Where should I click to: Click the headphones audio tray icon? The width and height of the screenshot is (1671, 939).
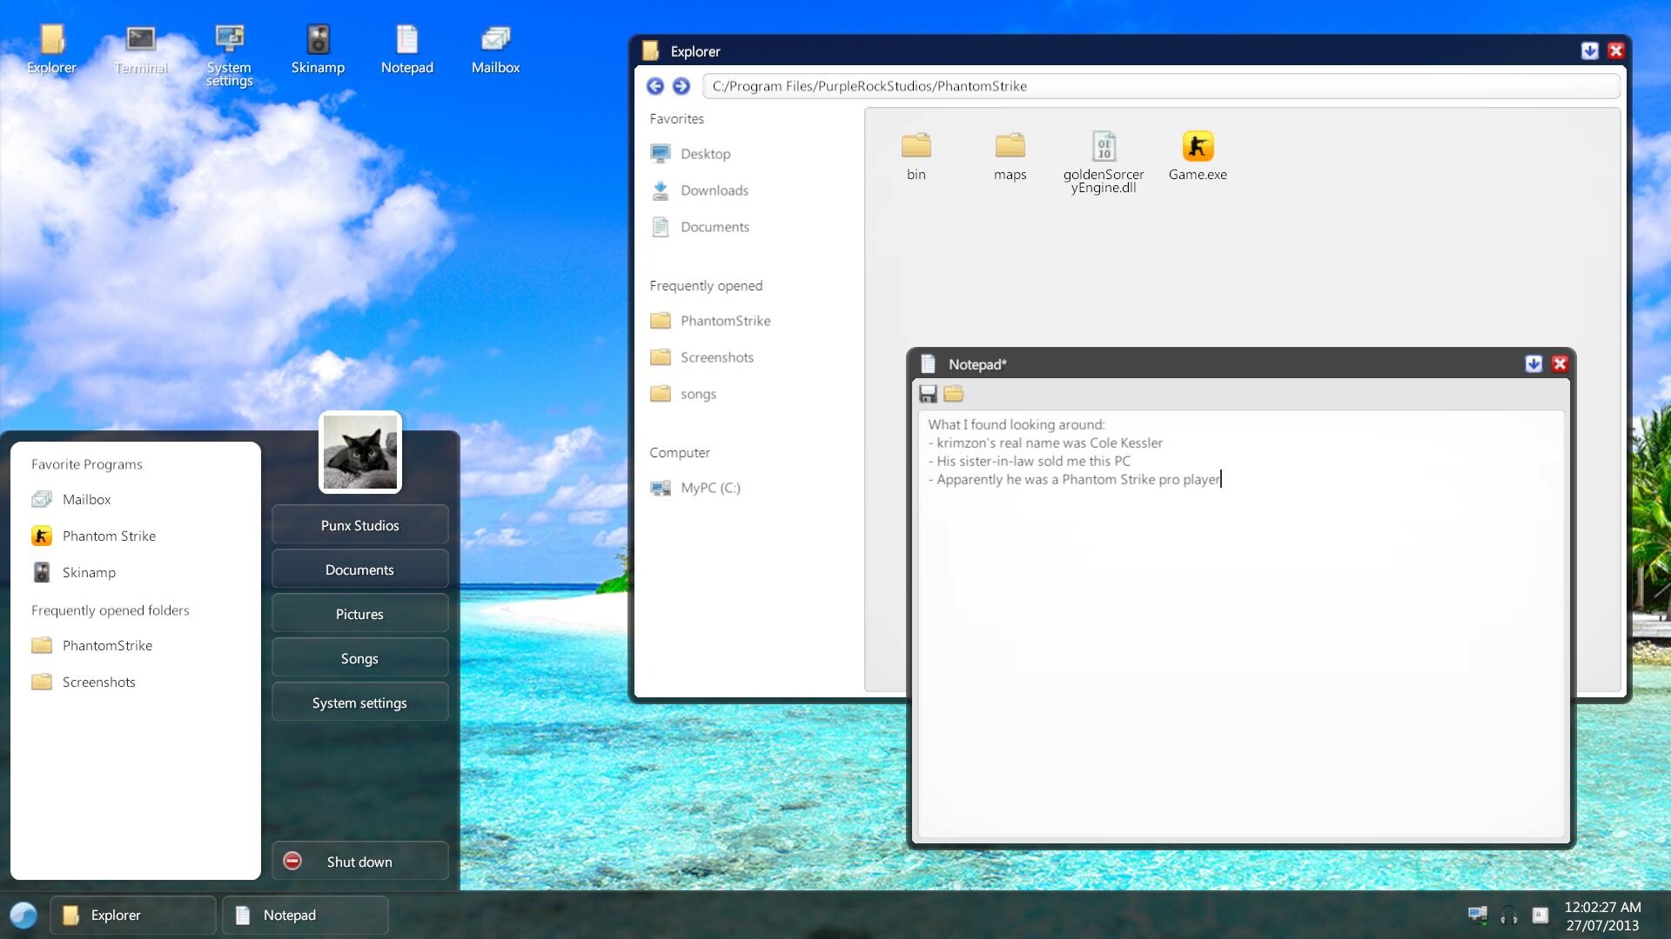pos(1508,915)
